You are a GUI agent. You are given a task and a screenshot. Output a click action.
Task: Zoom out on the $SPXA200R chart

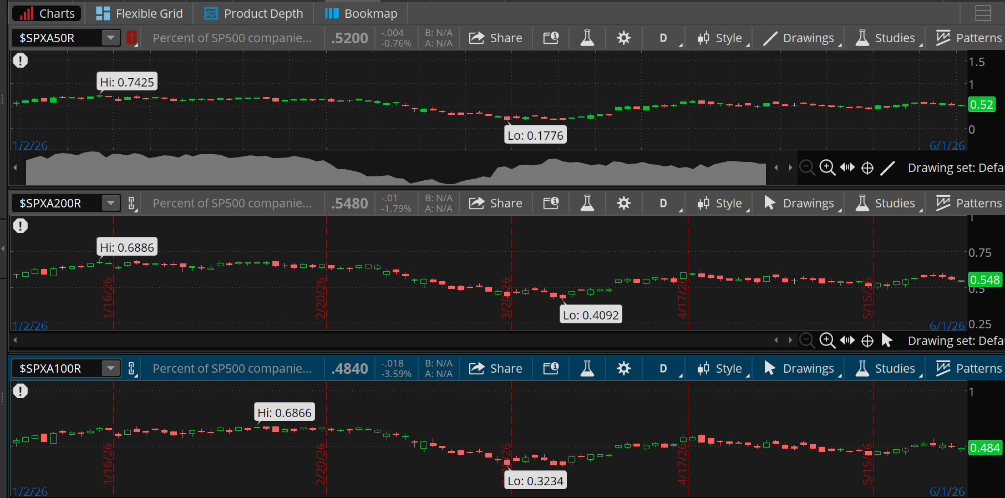point(808,341)
